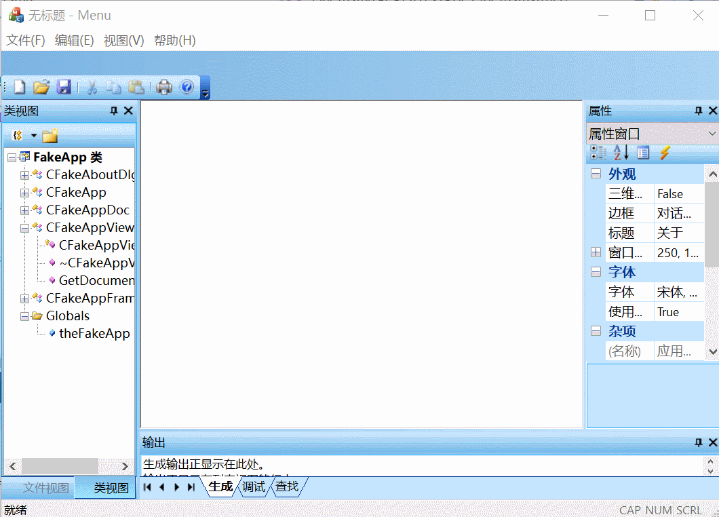Show events with lightning bolt icon
The width and height of the screenshot is (719, 517).
665,153
